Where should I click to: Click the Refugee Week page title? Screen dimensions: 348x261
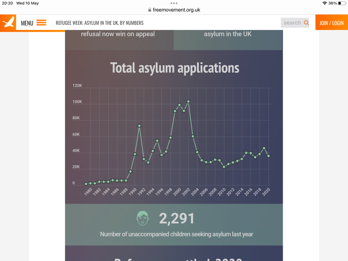[100, 23]
